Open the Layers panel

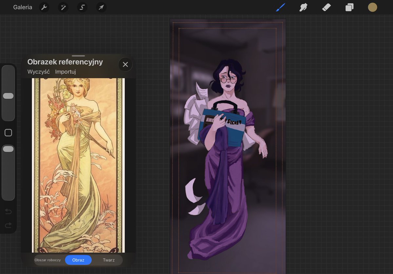tap(349, 7)
